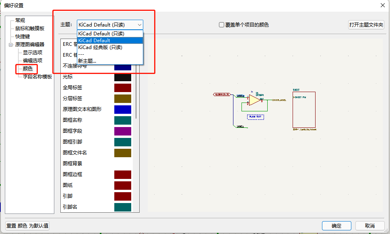Image resolution: width=390 pixels, height=234 pixels.
Task: Edit the 分层标签 color swatch
Action: pyautogui.click(x=123, y=99)
